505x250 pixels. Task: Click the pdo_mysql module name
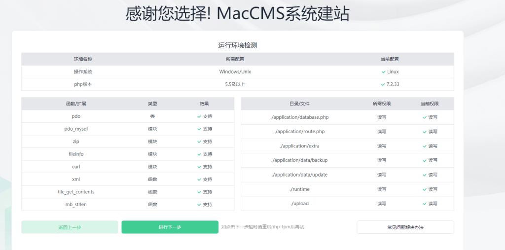coord(76,129)
